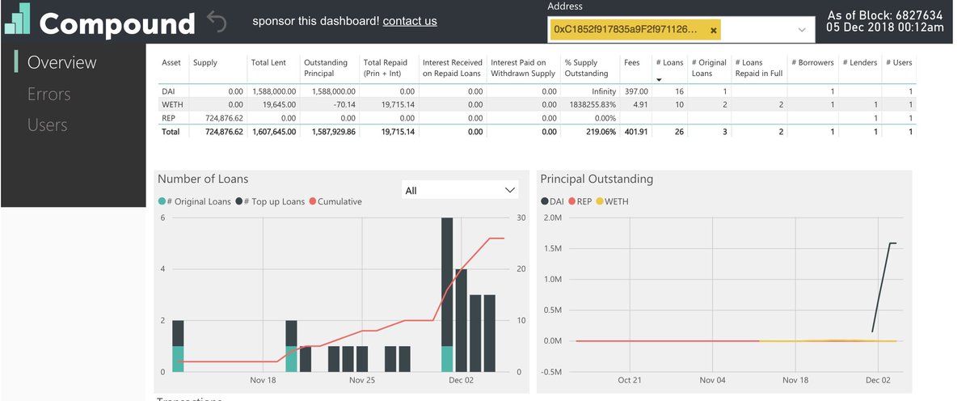The height and width of the screenshot is (401, 970).
Task: Select the DAI row in the table
Action: click(538, 91)
